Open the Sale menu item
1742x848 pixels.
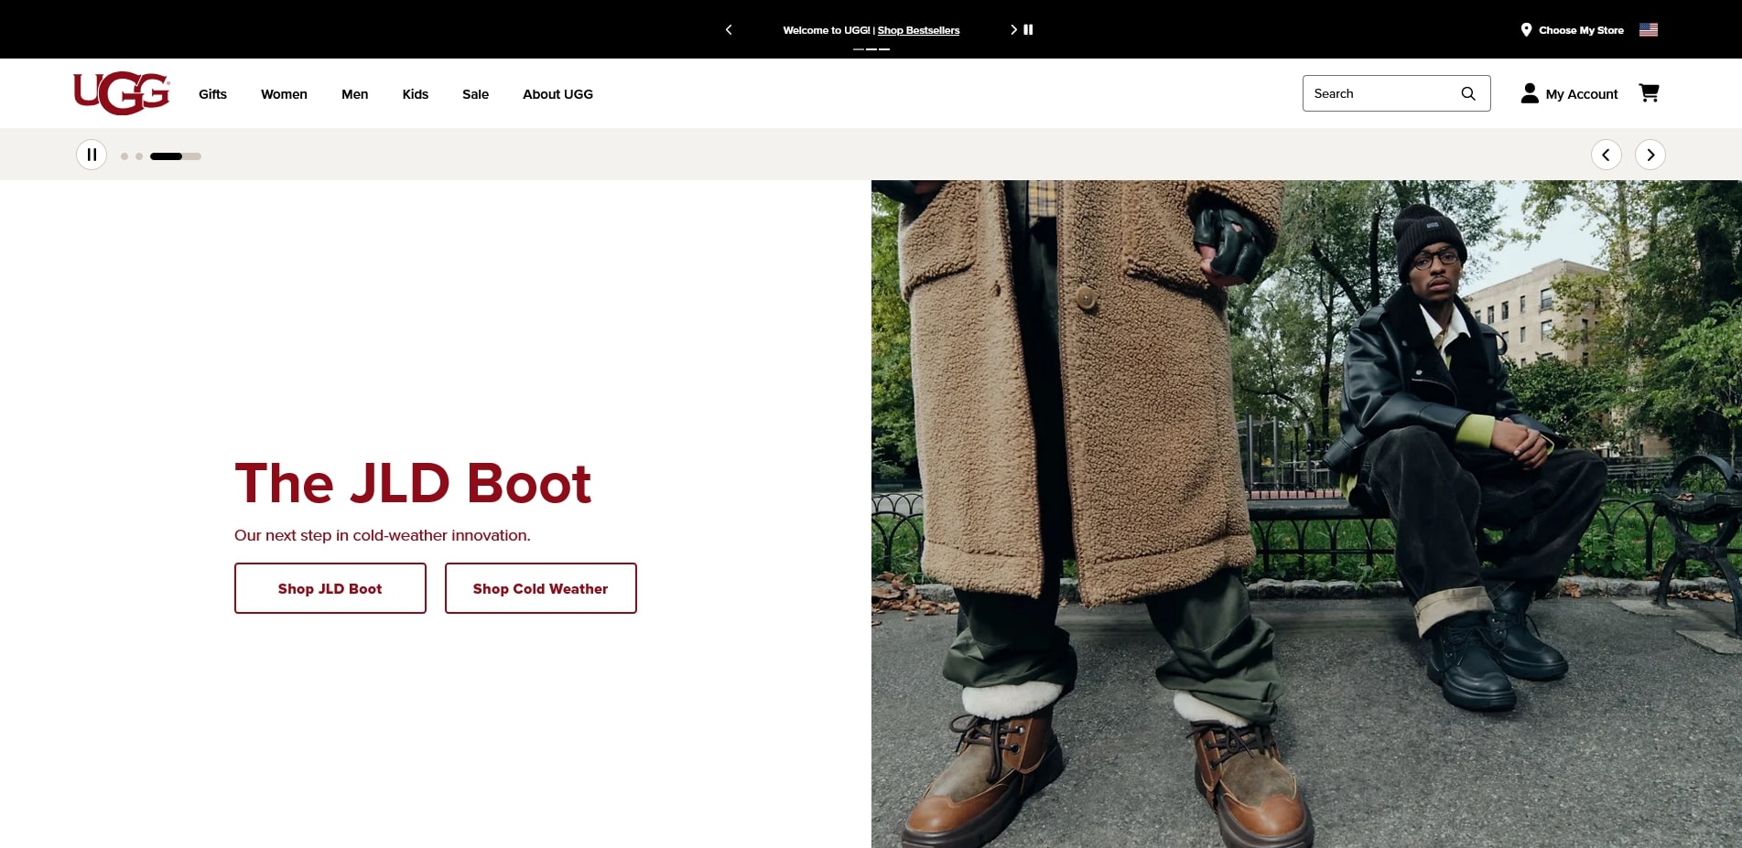(475, 94)
